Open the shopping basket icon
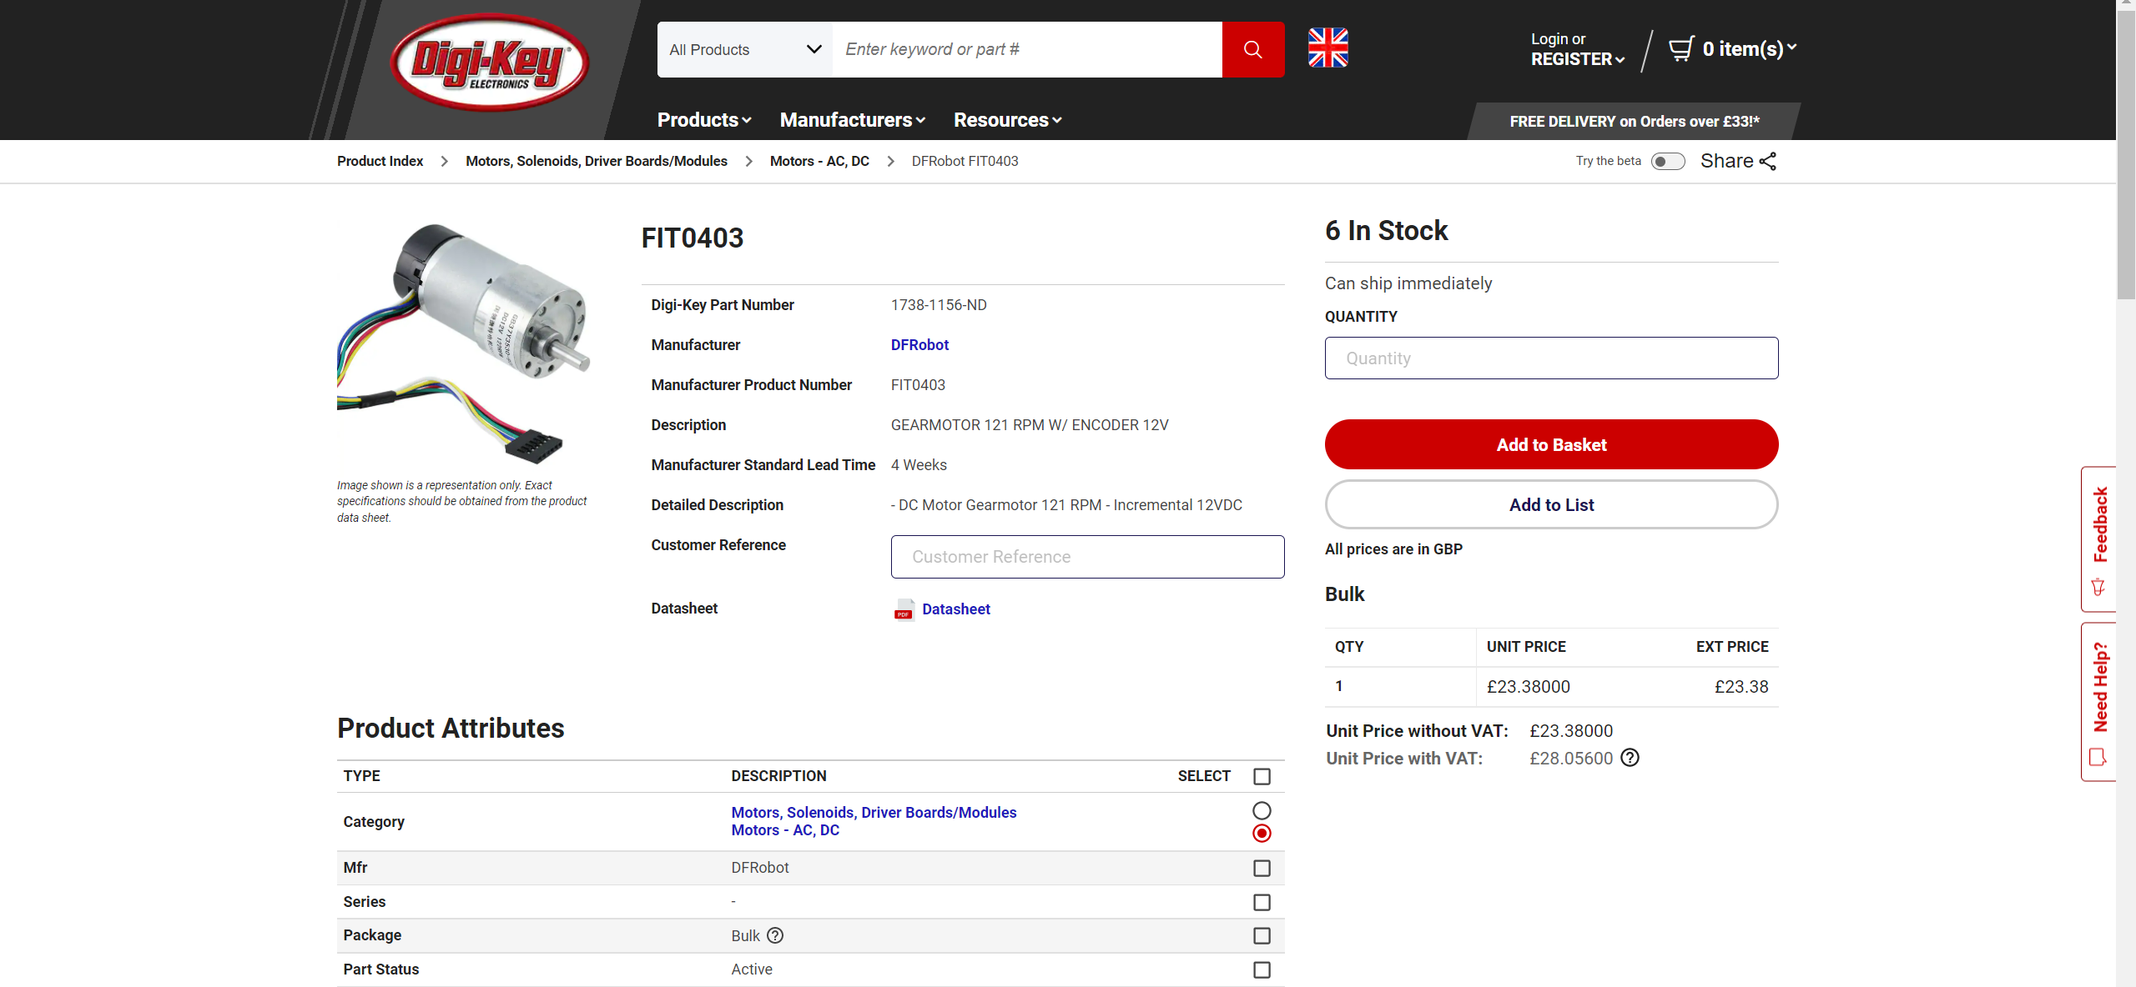This screenshot has width=2136, height=987. click(x=1680, y=48)
